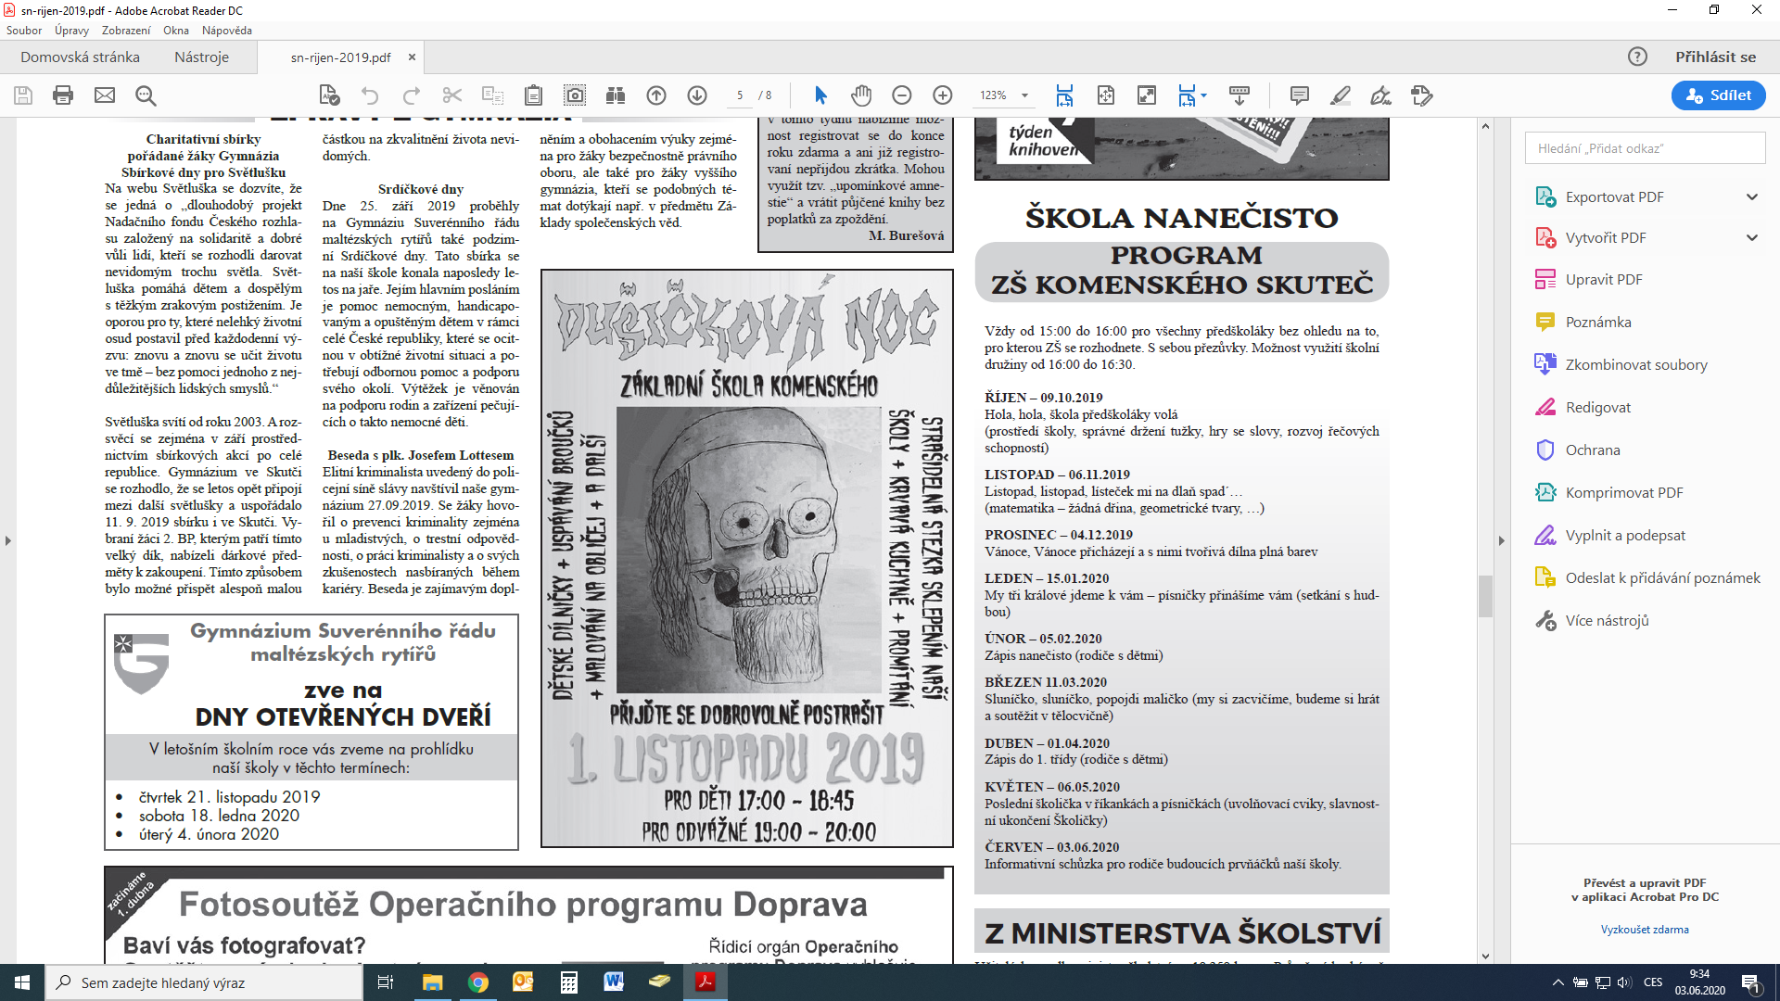Click Windows taskbar search box
Screen dimensions: 1780x1001
(x=204, y=982)
